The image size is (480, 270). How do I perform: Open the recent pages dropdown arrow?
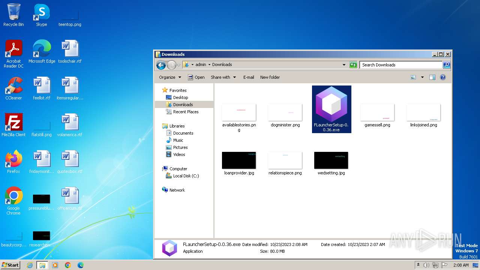[x=178, y=65]
